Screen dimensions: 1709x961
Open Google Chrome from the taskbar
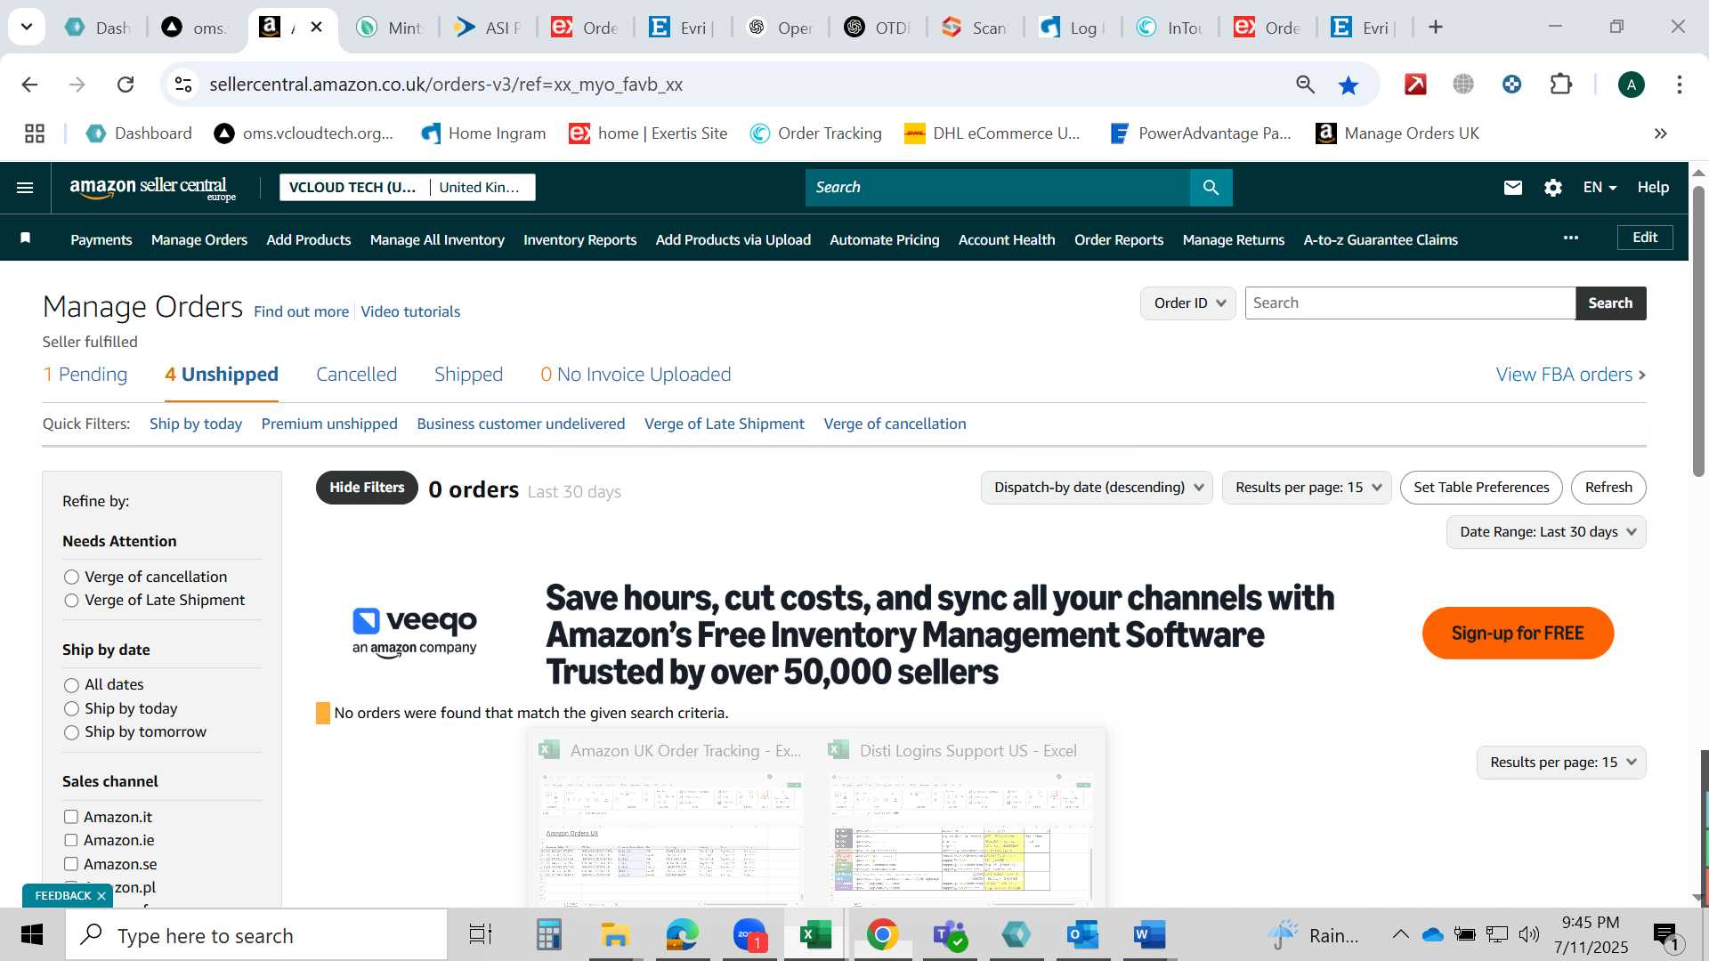pyautogui.click(x=882, y=934)
